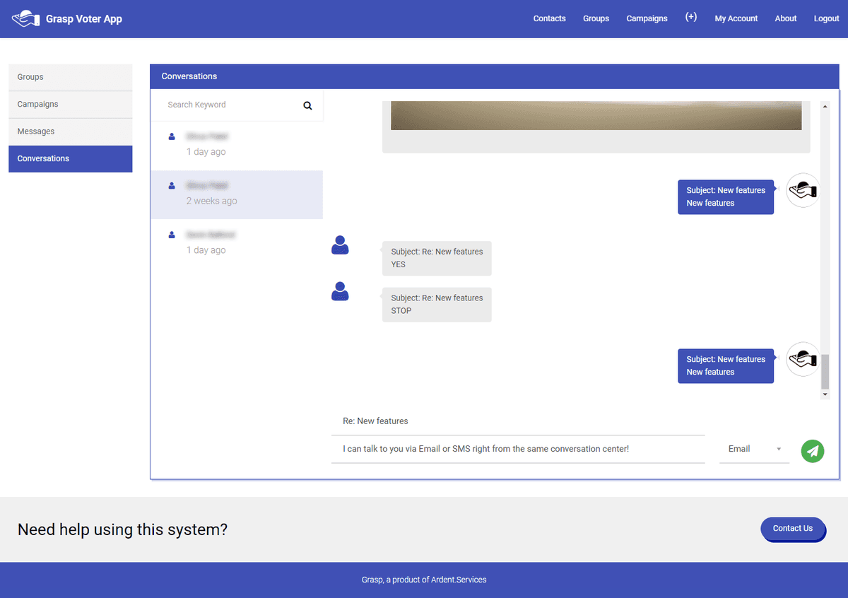The image size is (848, 598).
Task: Open the Email channel dropdown
Action: [754, 449]
